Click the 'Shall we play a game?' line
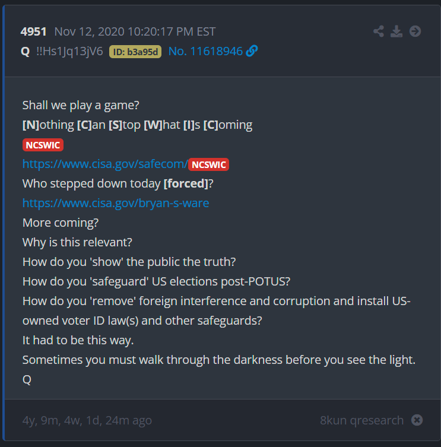441x447 pixels. click(81, 105)
